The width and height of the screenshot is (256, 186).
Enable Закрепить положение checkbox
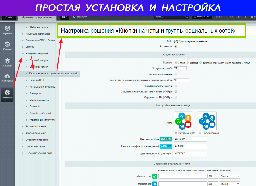[176, 74]
